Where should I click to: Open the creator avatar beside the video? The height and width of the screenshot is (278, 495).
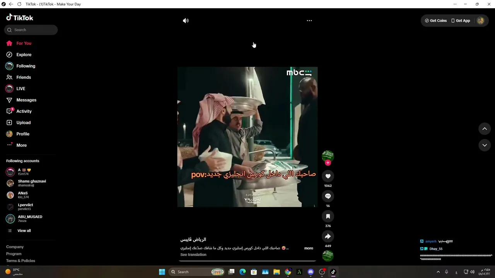pos(328,156)
